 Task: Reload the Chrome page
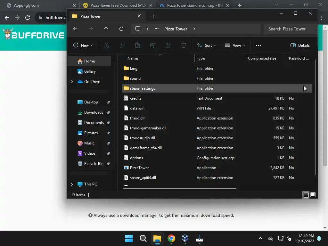pos(28,18)
